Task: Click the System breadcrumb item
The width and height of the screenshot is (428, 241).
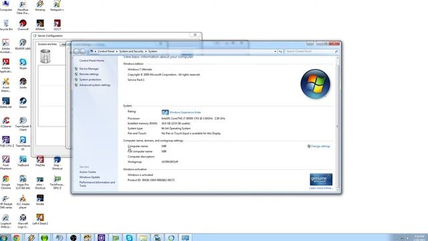Action: (x=152, y=52)
